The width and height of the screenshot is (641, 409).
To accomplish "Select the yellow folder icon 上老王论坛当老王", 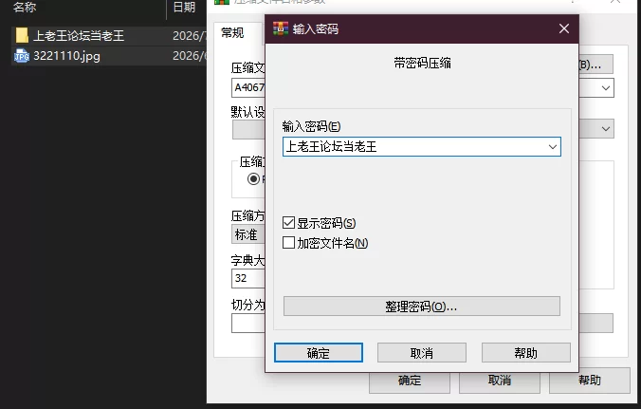I will 22,35.
